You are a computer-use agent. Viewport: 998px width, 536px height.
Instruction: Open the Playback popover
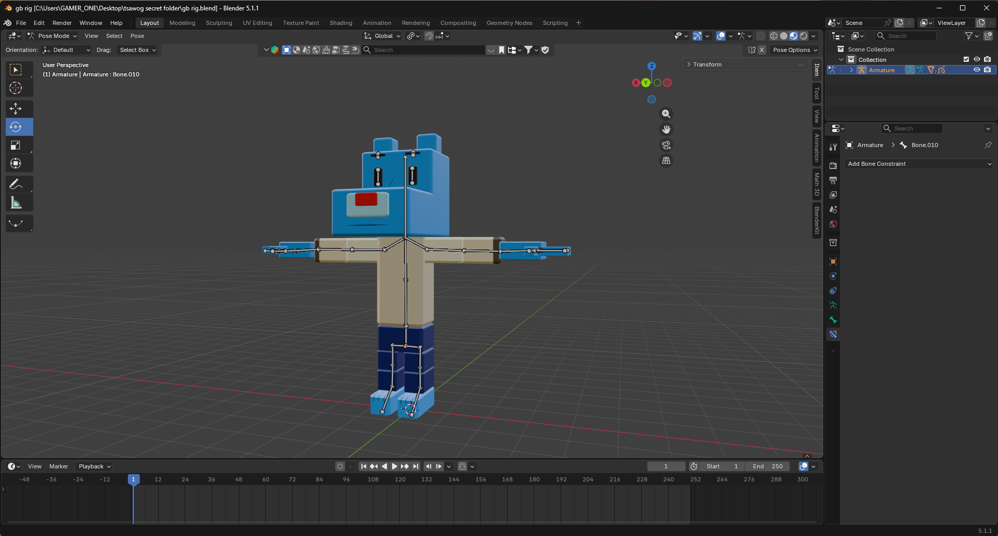click(x=94, y=466)
